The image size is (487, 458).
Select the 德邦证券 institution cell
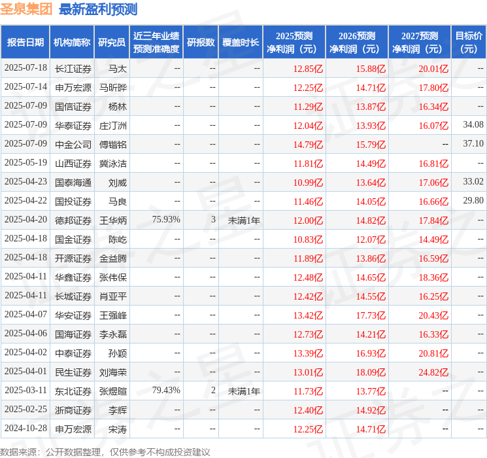click(x=73, y=220)
